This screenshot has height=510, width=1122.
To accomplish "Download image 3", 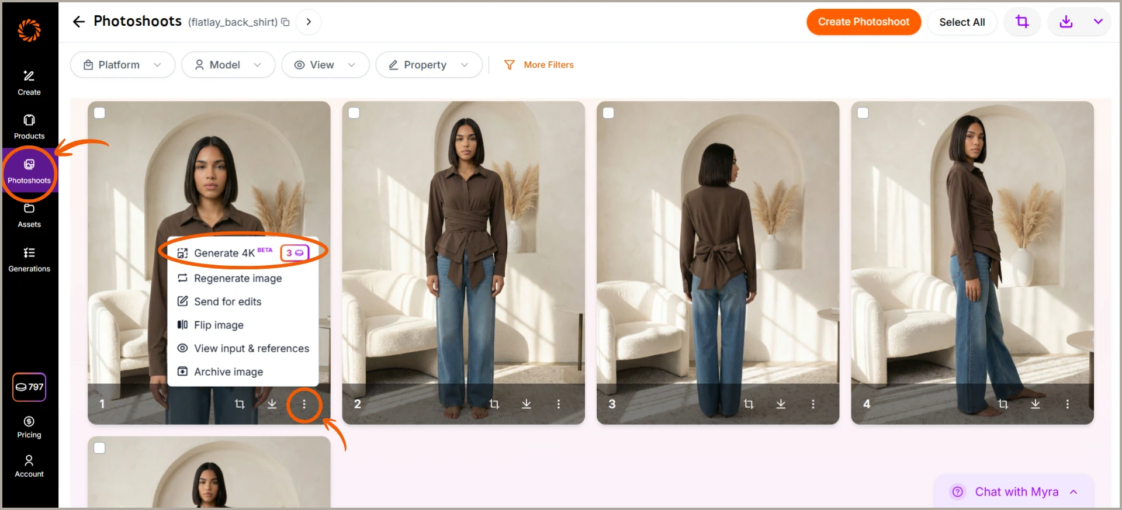I will 781,404.
